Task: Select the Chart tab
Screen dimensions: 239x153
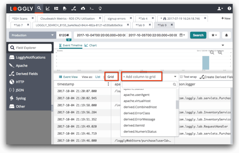Action: click(90, 45)
